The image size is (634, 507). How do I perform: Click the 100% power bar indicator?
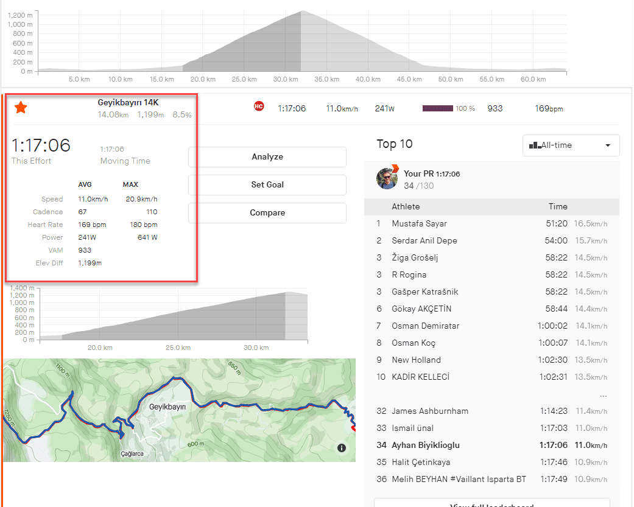click(438, 108)
